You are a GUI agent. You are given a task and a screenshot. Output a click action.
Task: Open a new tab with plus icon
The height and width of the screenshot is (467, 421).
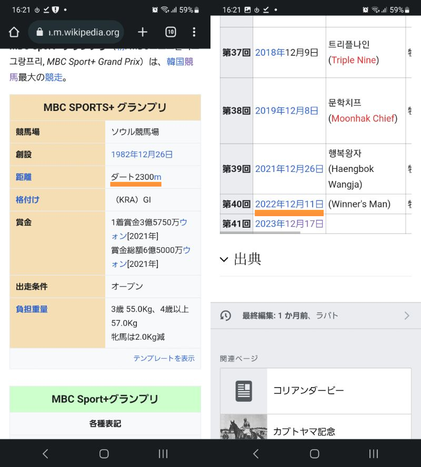(x=143, y=32)
